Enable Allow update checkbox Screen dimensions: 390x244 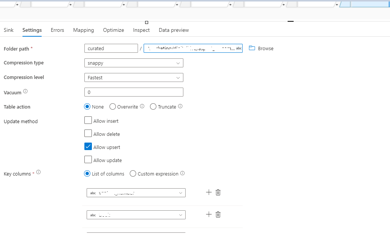88,159
